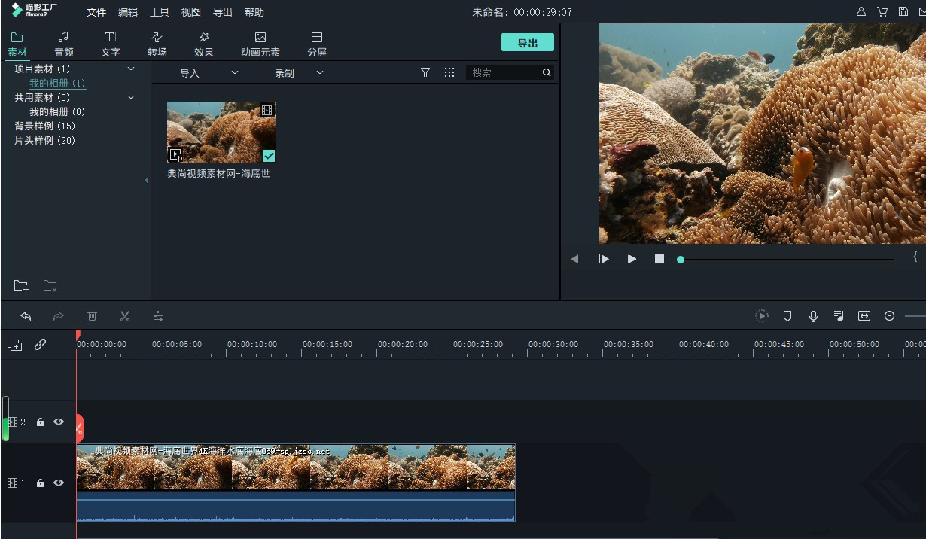Viewport: 926px width, 539px height.
Task: Switch to the 转场 transitions tab
Action: tap(157, 44)
